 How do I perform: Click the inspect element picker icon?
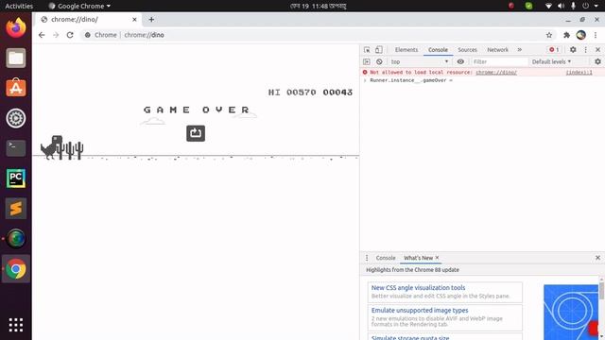tap(367, 50)
